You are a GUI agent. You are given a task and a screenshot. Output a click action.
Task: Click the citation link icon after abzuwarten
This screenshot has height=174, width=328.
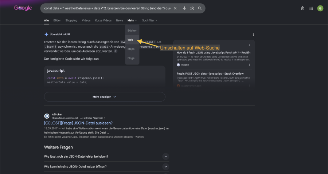pyautogui.click(x=116, y=51)
